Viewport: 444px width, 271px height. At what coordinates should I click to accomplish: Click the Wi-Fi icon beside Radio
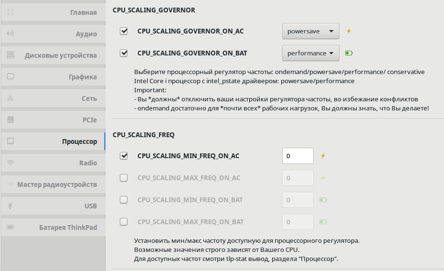pyautogui.click(x=11, y=163)
